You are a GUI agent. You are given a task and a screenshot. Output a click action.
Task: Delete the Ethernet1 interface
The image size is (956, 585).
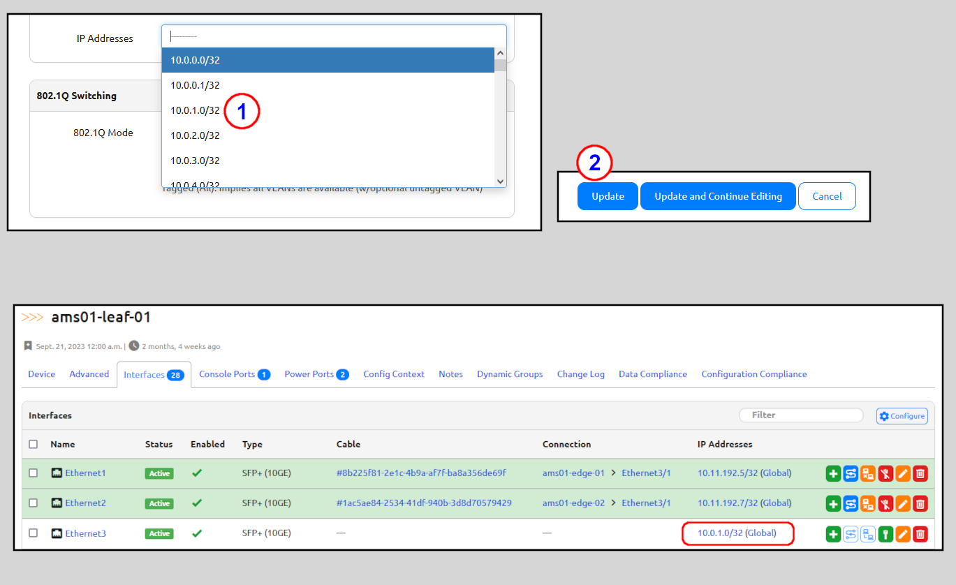[920, 473]
